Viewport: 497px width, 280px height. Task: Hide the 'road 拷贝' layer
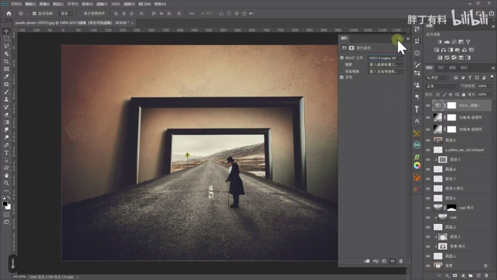tap(428, 207)
